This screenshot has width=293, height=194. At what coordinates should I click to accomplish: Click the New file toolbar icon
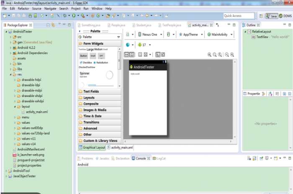pyautogui.click(x=5, y=16)
